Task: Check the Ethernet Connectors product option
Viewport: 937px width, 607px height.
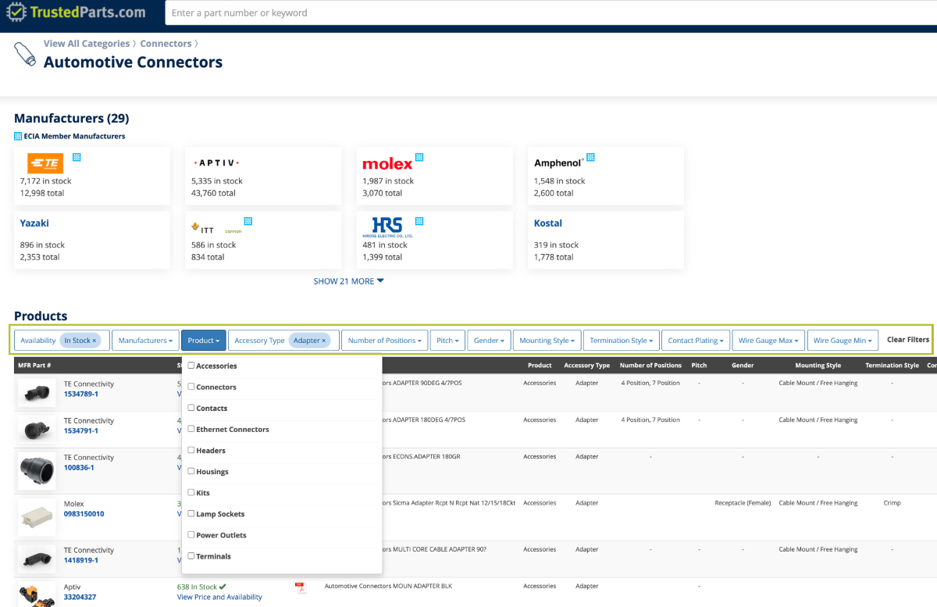Action: tap(191, 429)
